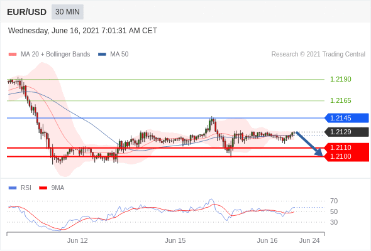The height and width of the screenshot is (251, 371).
Task: Click the EUR/USD pair title
Action: click(x=26, y=12)
